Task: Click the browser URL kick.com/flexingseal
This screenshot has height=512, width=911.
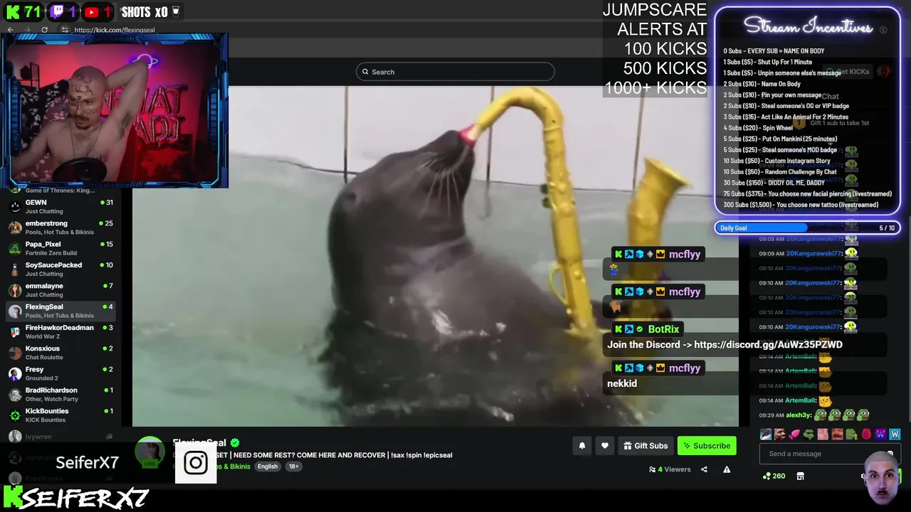Action: point(115,30)
